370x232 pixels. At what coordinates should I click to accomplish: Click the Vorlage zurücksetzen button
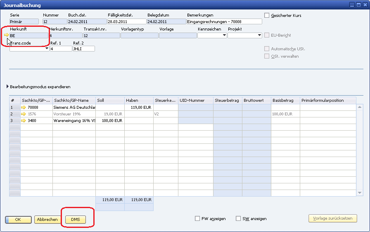click(x=332, y=218)
